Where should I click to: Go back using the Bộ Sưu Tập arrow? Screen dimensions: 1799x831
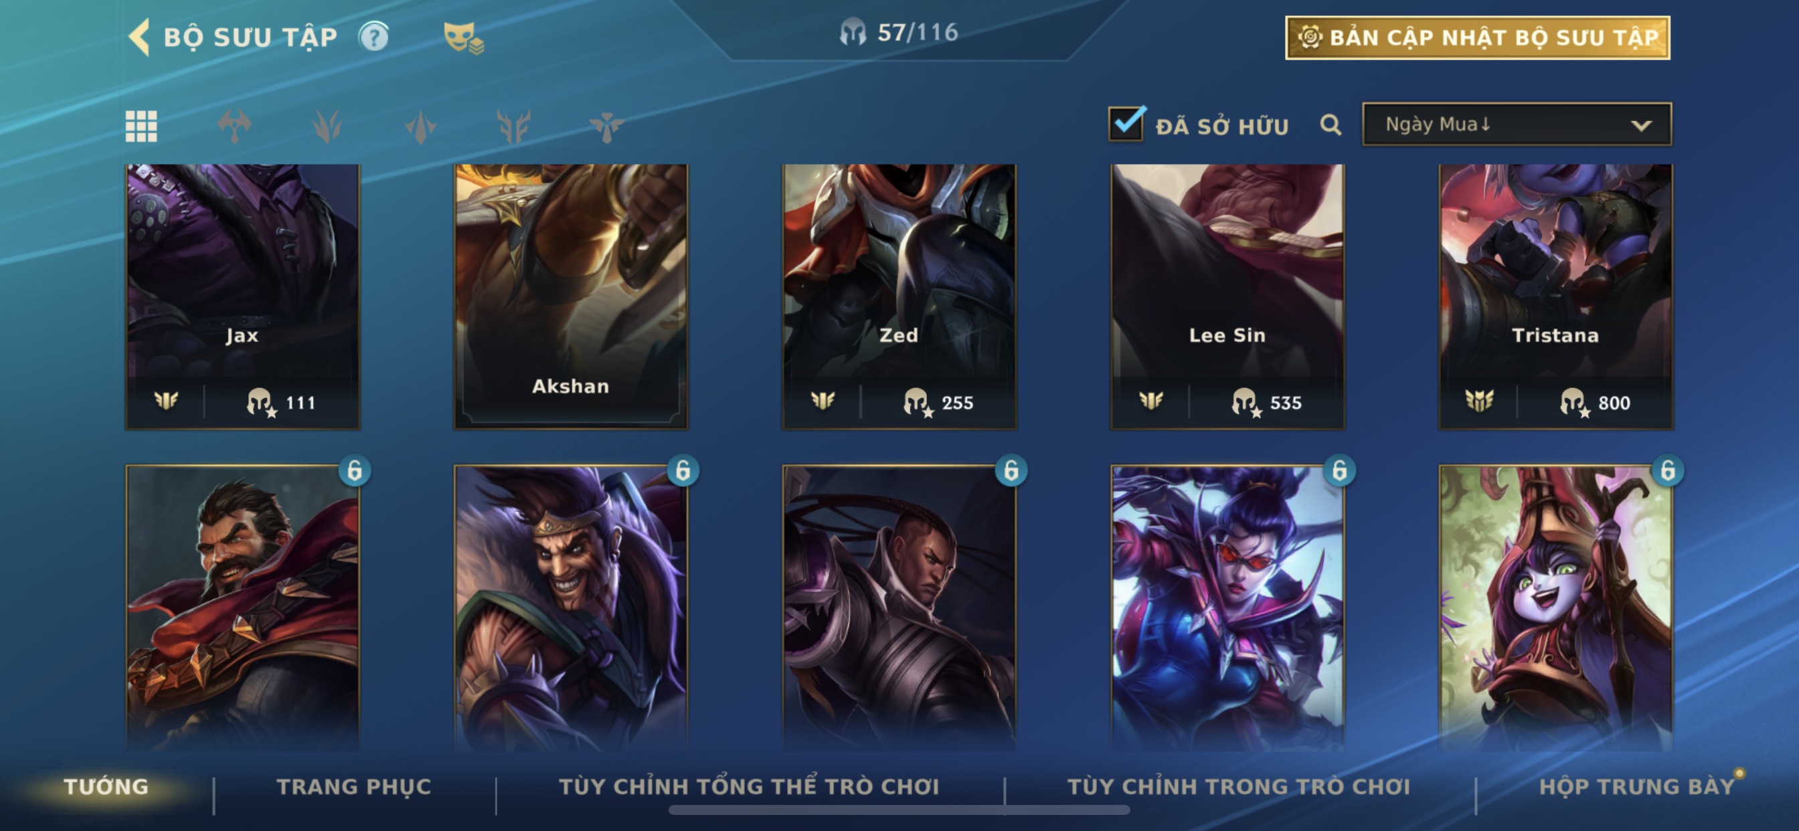139,36
